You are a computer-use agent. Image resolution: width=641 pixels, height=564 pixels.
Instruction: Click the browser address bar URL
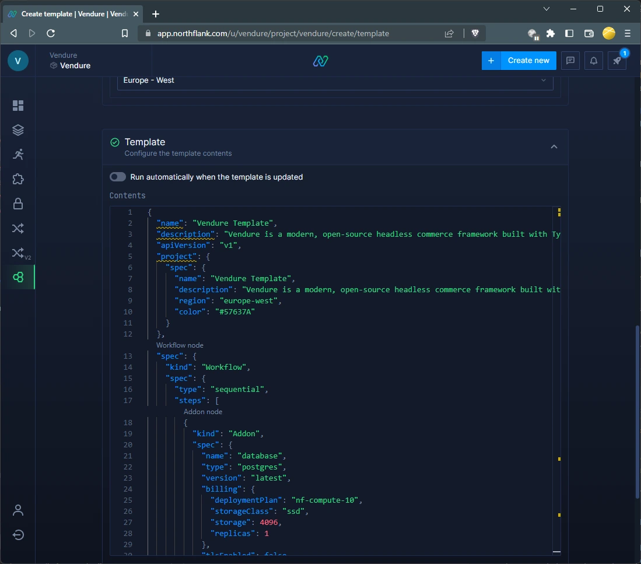tap(273, 33)
